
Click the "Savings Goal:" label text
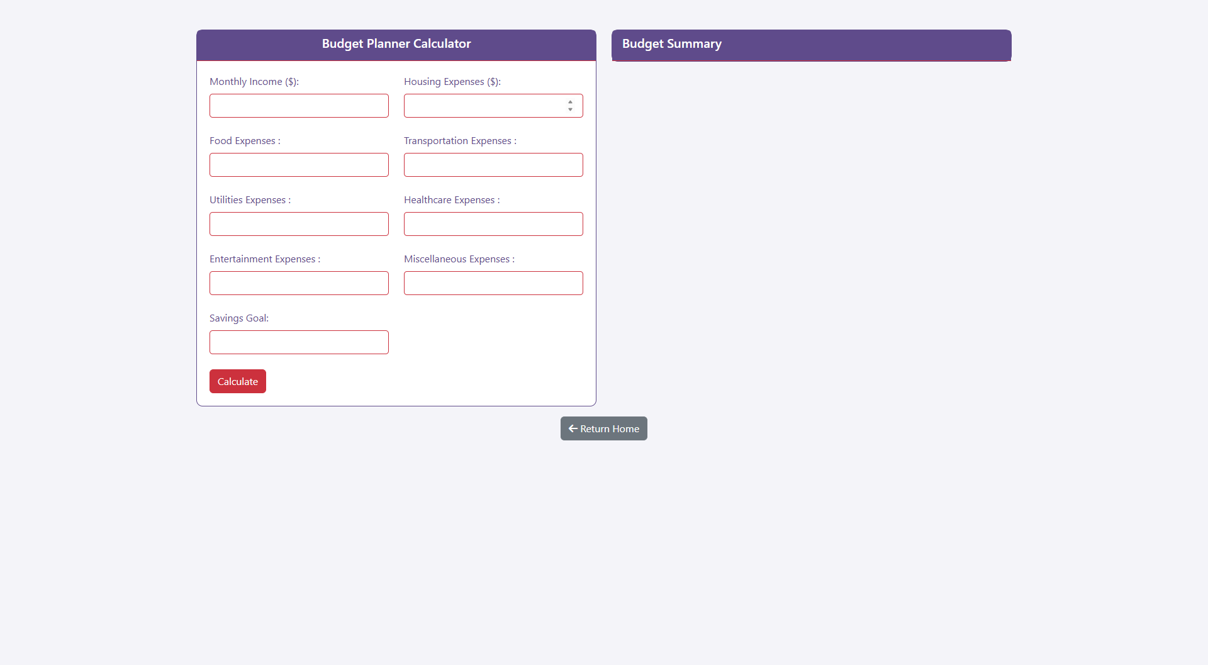click(238, 318)
